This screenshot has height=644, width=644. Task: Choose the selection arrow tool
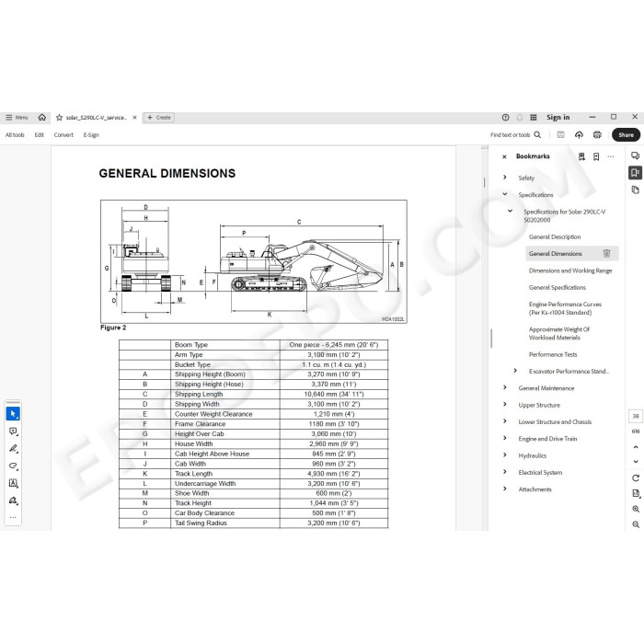point(13,414)
